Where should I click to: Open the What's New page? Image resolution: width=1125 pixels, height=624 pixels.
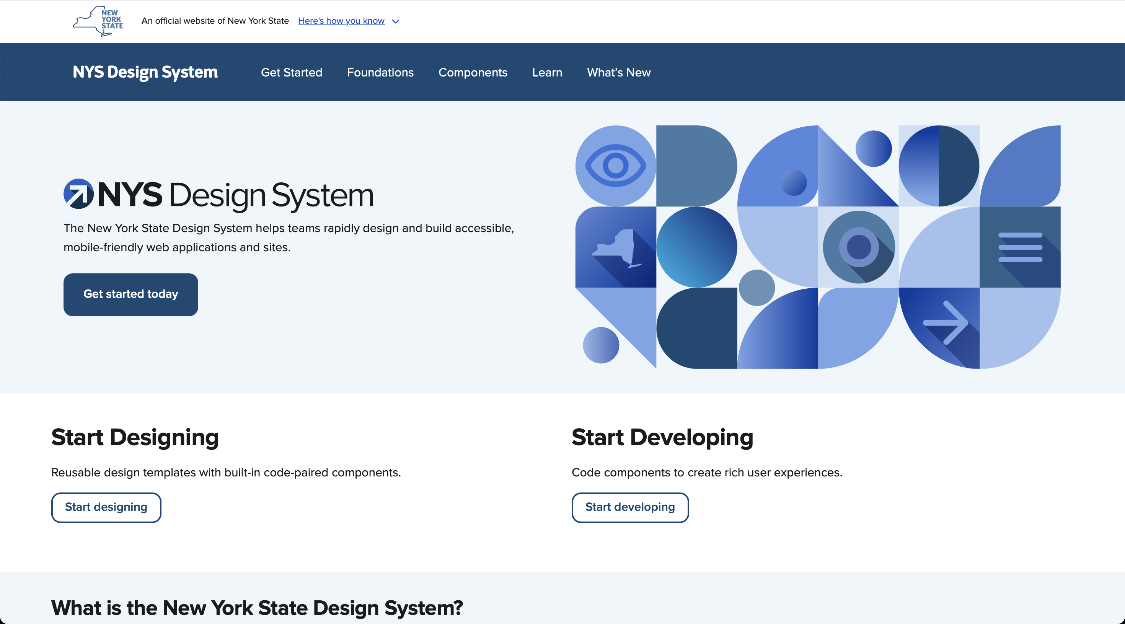click(x=618, y=72)
